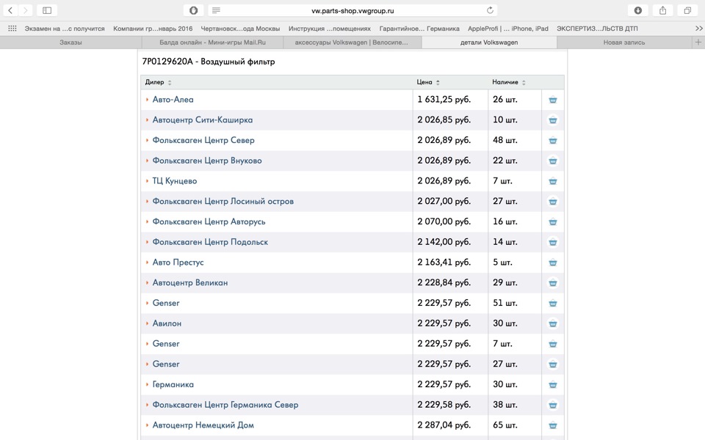
Task: Select the stock value 51 шт.
Action: pyautogui.click(x=505, y=303)
